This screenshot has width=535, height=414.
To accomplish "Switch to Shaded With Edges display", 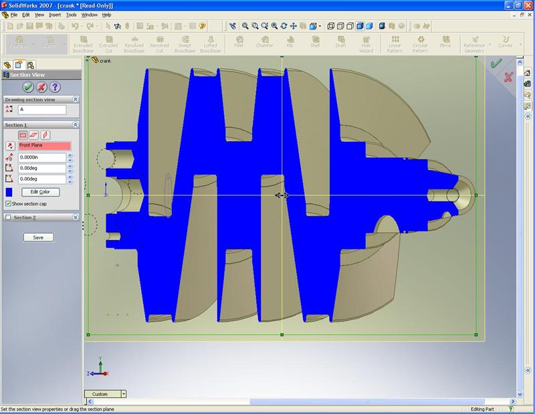I will [x=360, y=26].
